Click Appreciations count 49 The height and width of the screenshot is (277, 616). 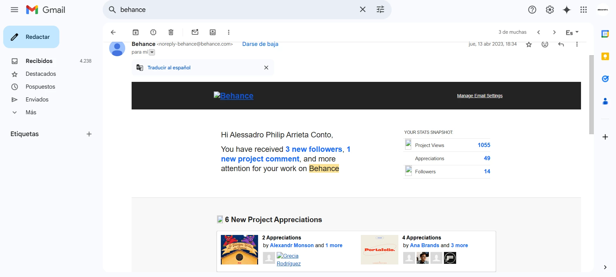click(x=487, y=158)
